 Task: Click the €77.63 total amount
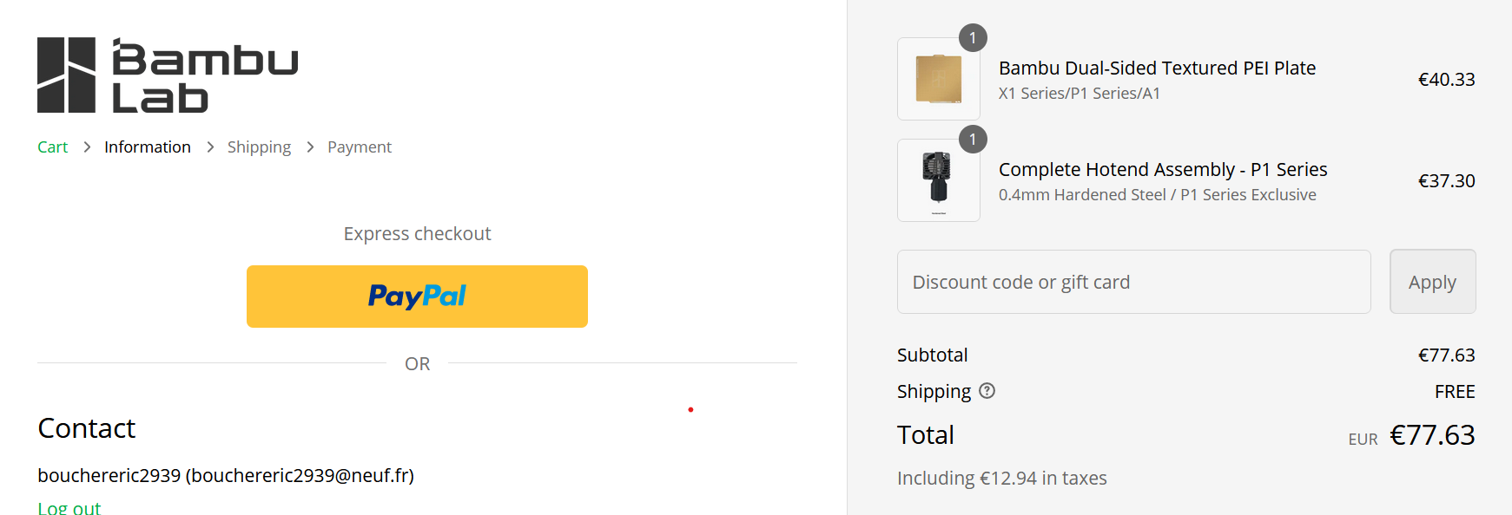[x=1432, y=435]
